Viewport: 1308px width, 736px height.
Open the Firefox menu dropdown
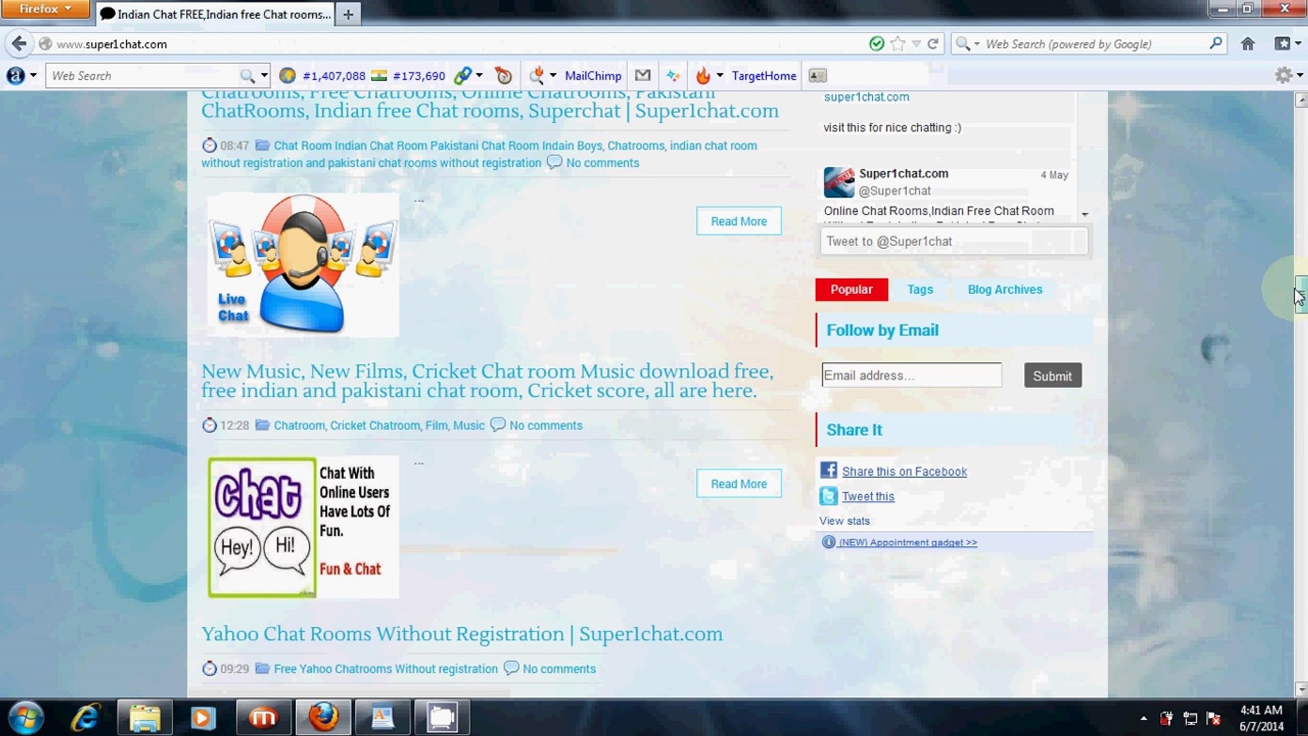tap(45, 9)
